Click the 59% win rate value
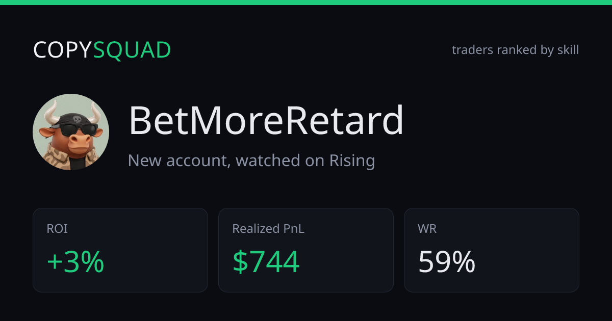 [x=447, y=262]
